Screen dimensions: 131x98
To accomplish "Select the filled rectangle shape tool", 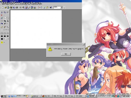I will click(2, 36).
